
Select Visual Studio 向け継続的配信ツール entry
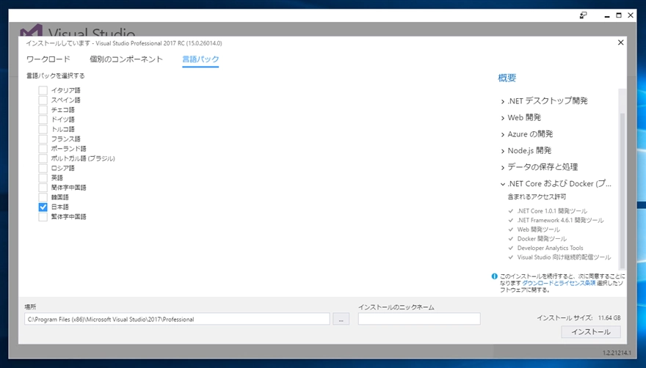(564, 257)
